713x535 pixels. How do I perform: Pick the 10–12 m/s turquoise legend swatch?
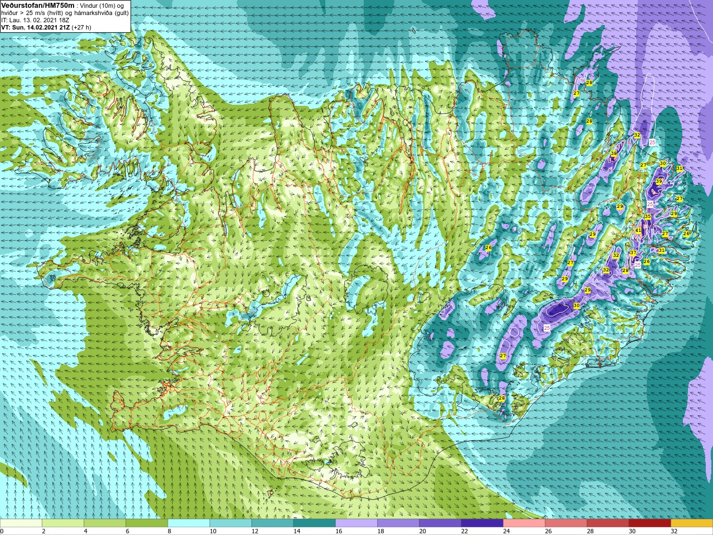pos(231,523)
